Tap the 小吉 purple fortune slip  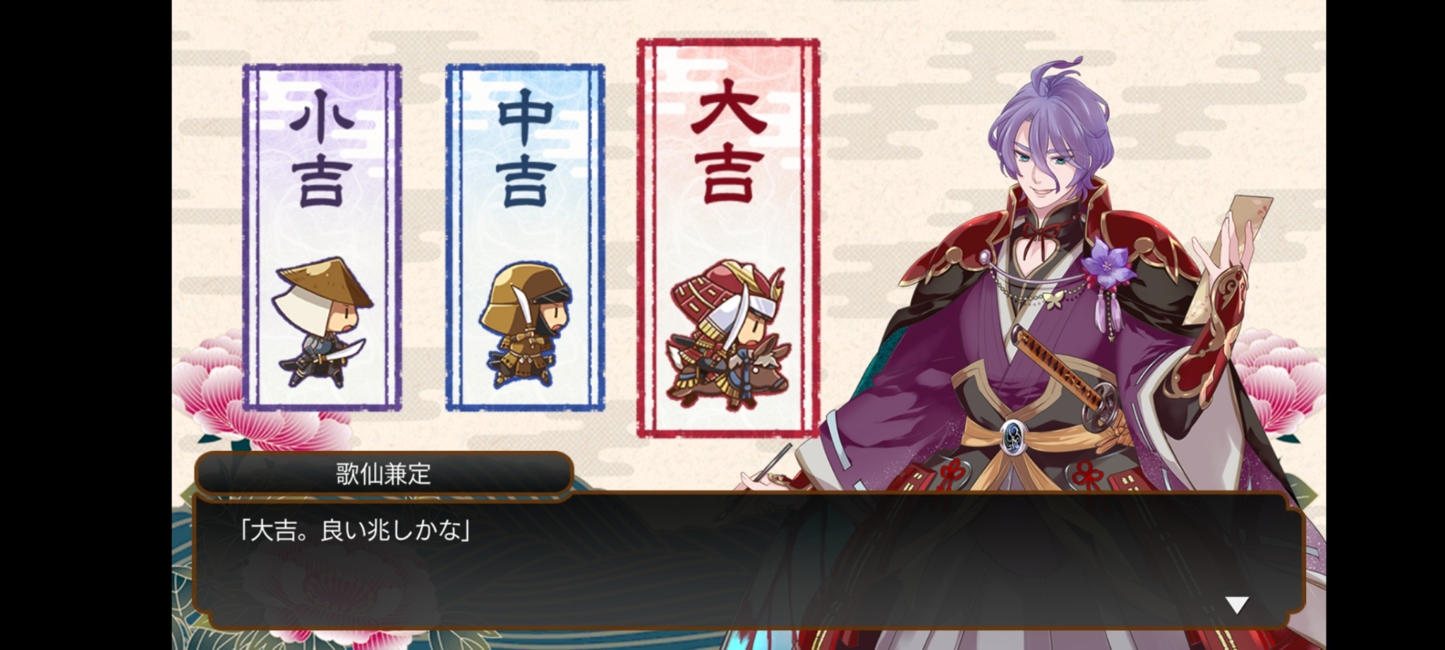coord(322,238)
